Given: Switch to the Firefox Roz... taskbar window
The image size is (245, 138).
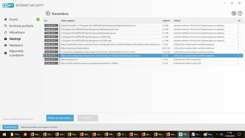Looking at the screenshot, I should click(x=159, y=134).
